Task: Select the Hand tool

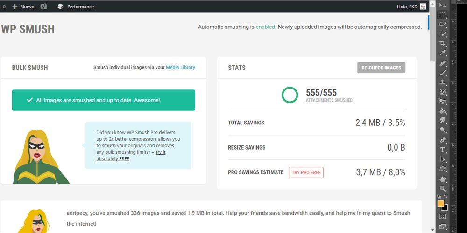Action: (x=443, y=179)
